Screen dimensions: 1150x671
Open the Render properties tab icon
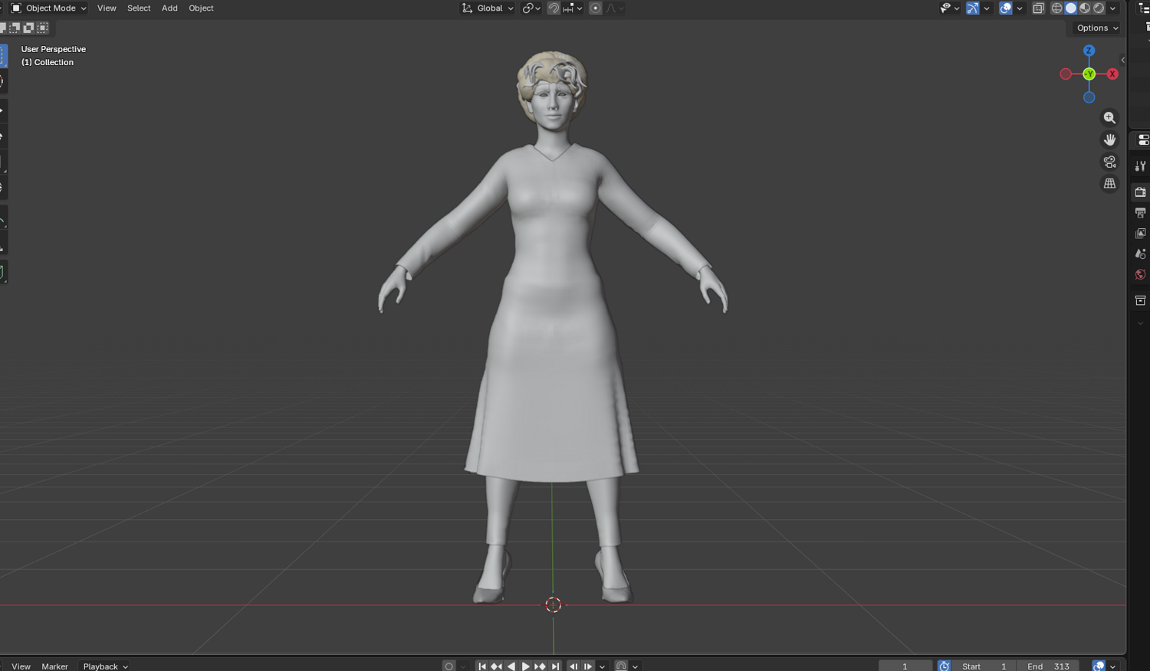coord(1140,191)
